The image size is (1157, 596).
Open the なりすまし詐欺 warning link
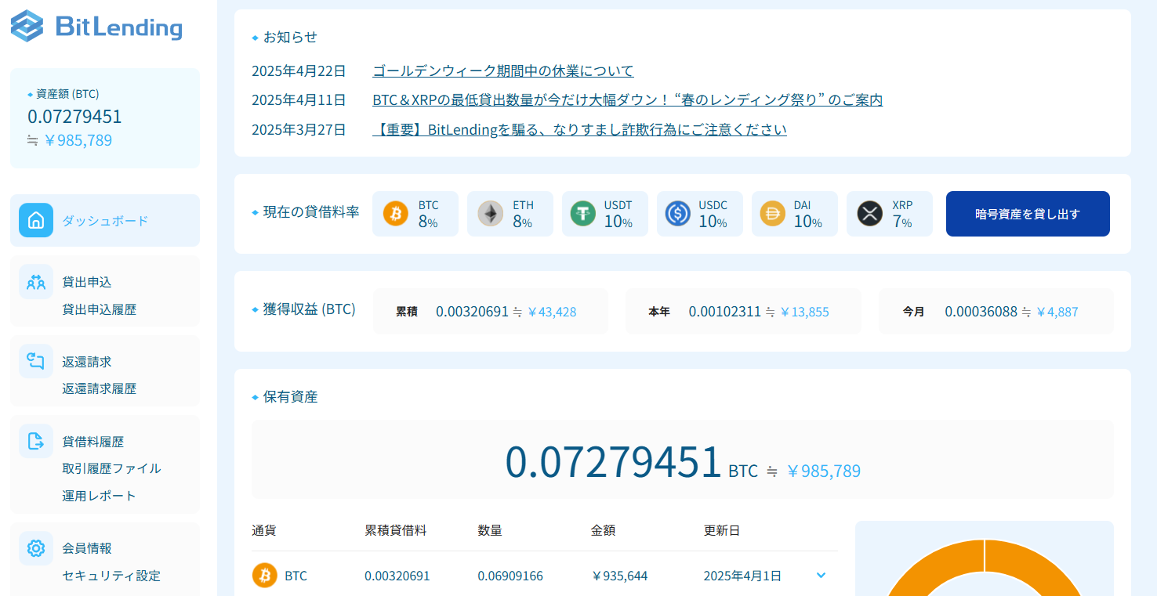pyautogui.click(x=579, y=129)
